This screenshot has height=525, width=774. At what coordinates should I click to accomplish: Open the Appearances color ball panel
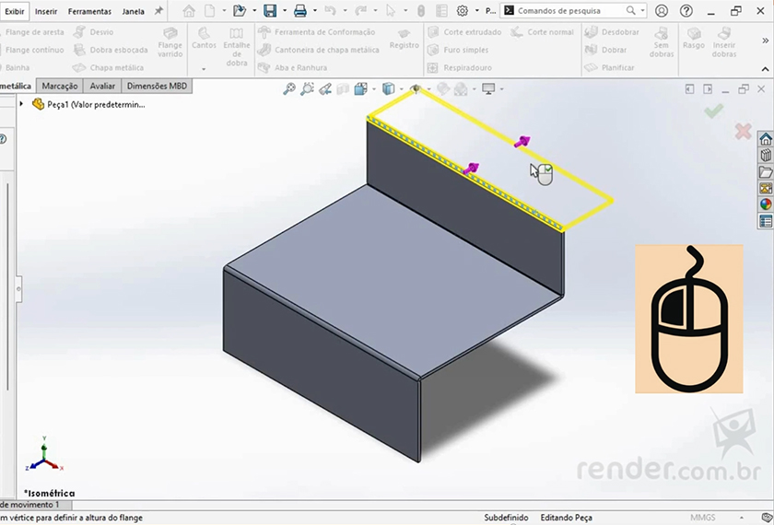pos(766,204)
